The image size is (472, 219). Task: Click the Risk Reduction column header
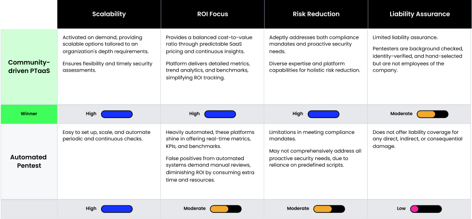pyautogui.click(x=316, y=14)
